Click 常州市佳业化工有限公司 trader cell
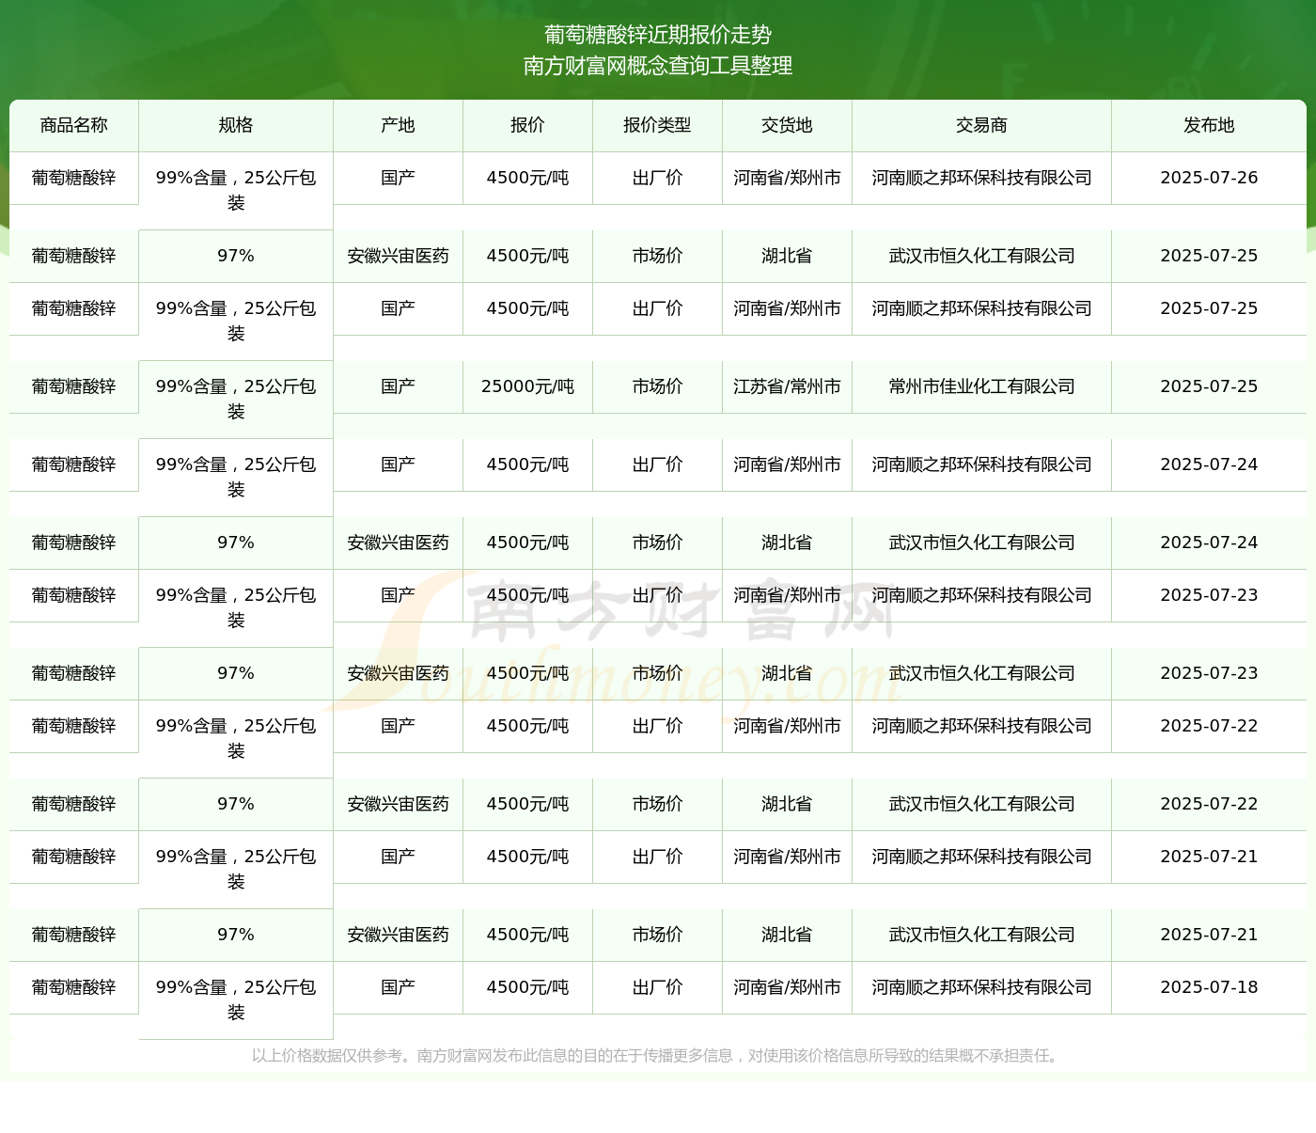This screenshot has width=1316, height=1133. point(981,386)
